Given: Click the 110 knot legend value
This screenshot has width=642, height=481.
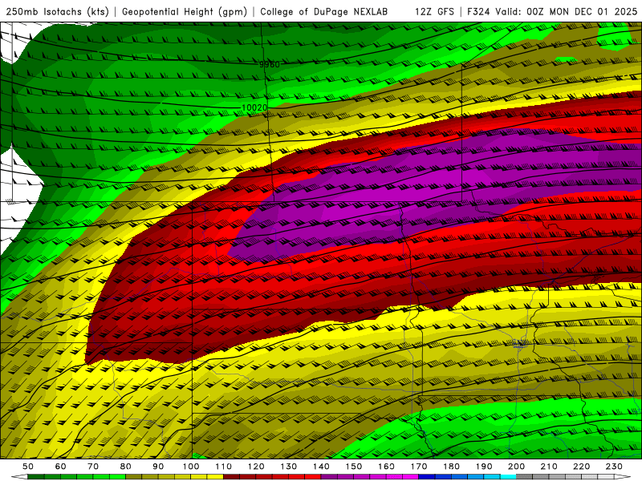Looking at the screenshot, I should [x=223, y=467].
